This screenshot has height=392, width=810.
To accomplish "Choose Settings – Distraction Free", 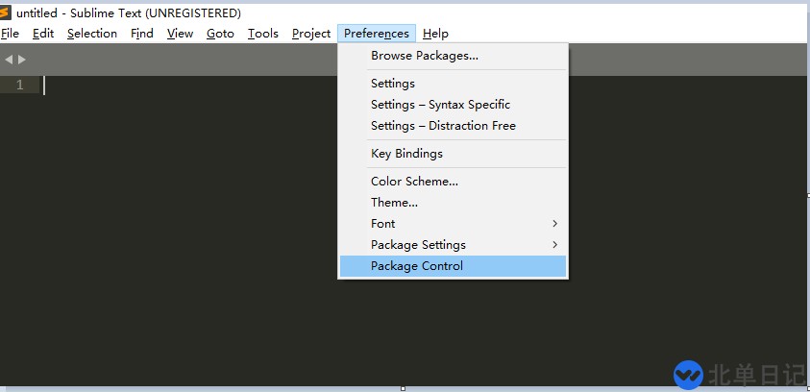I will (x=443, y=126).
